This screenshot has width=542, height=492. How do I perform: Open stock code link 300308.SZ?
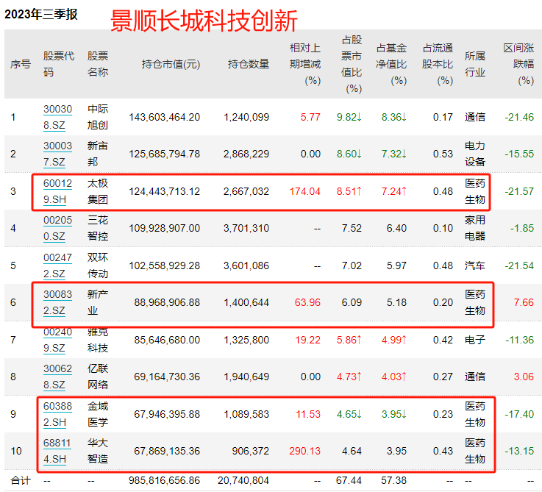[57, 117]
